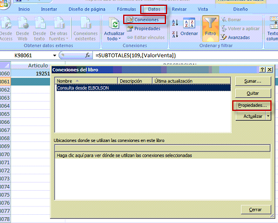Open Avanzadas filter options
The height and width of the screenshot is (223, 278).
tap(235, 37)
